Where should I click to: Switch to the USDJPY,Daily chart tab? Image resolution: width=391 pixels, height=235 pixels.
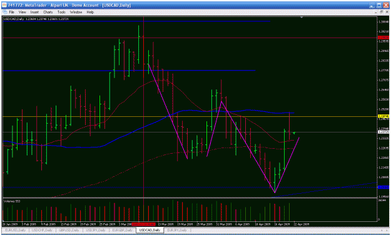(96, 230)
